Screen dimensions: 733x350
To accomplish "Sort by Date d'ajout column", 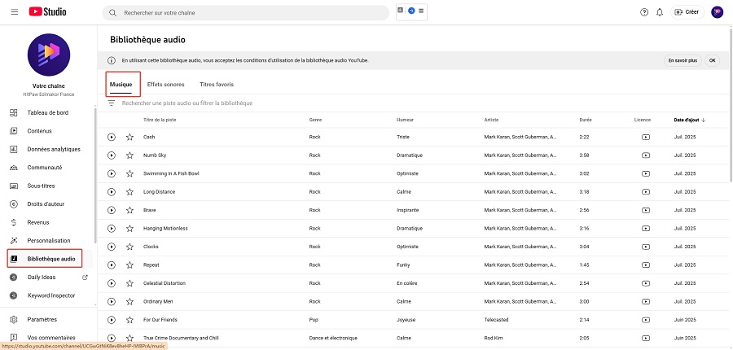I will tap(690, 120).
